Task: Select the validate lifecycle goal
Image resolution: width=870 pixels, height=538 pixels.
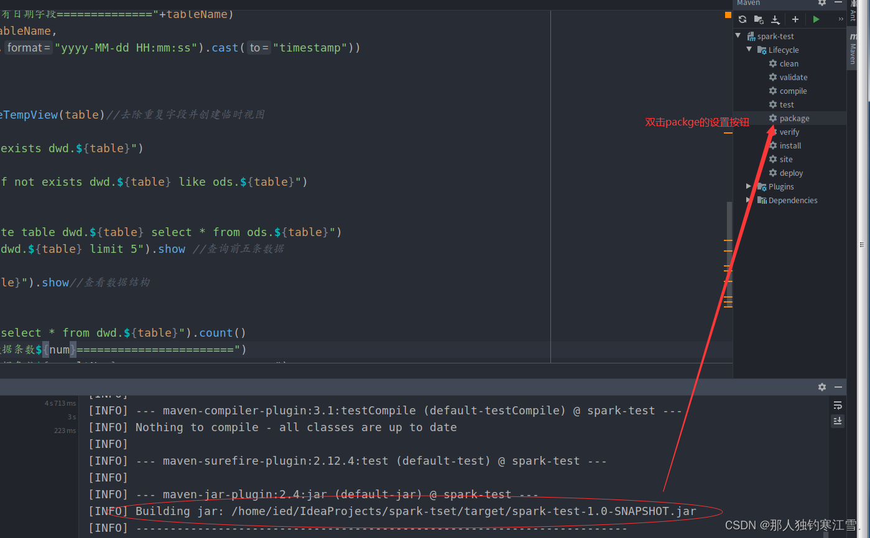Action: click(x=794, y=77)
